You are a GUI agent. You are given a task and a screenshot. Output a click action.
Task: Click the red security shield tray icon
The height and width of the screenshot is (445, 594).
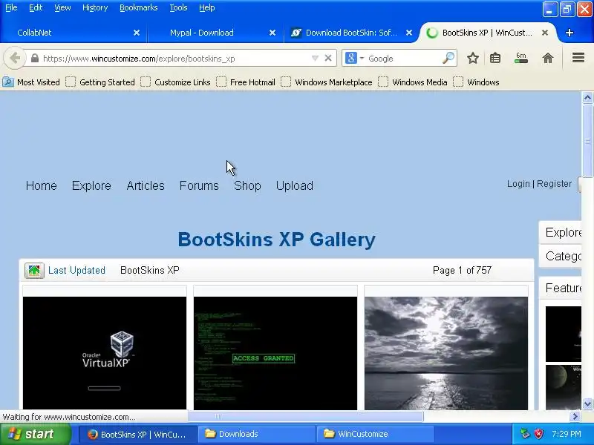tap(538, 434)
